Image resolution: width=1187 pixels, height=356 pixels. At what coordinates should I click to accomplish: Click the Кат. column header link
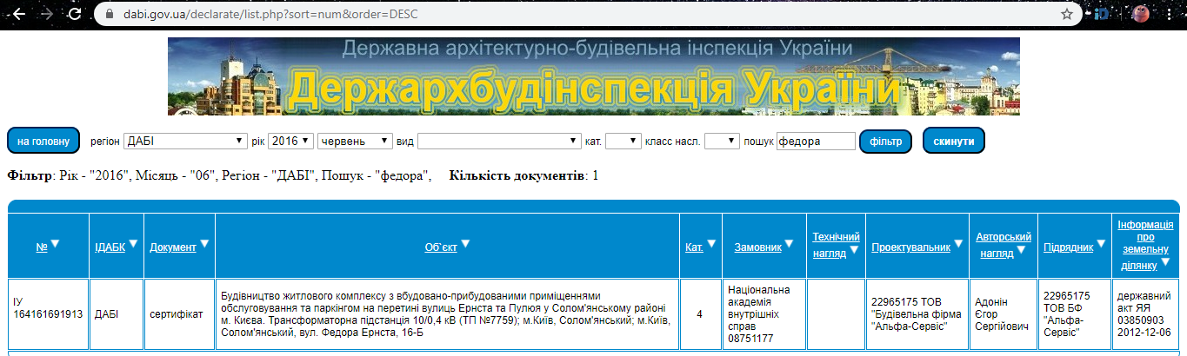tap(694, 247)
